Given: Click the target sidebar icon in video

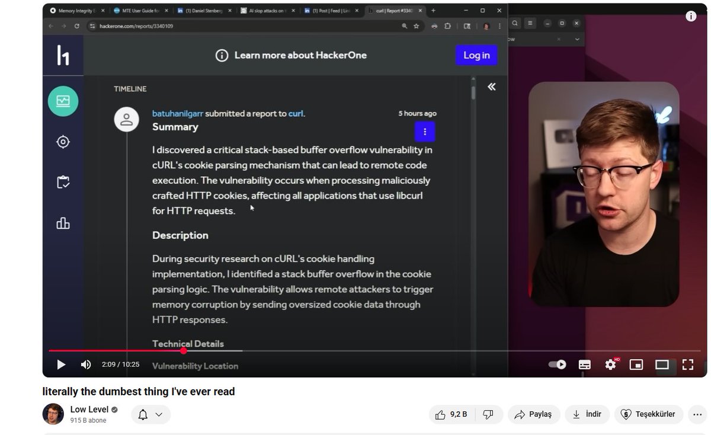Looking at the screenshot, I should [63, 142].
